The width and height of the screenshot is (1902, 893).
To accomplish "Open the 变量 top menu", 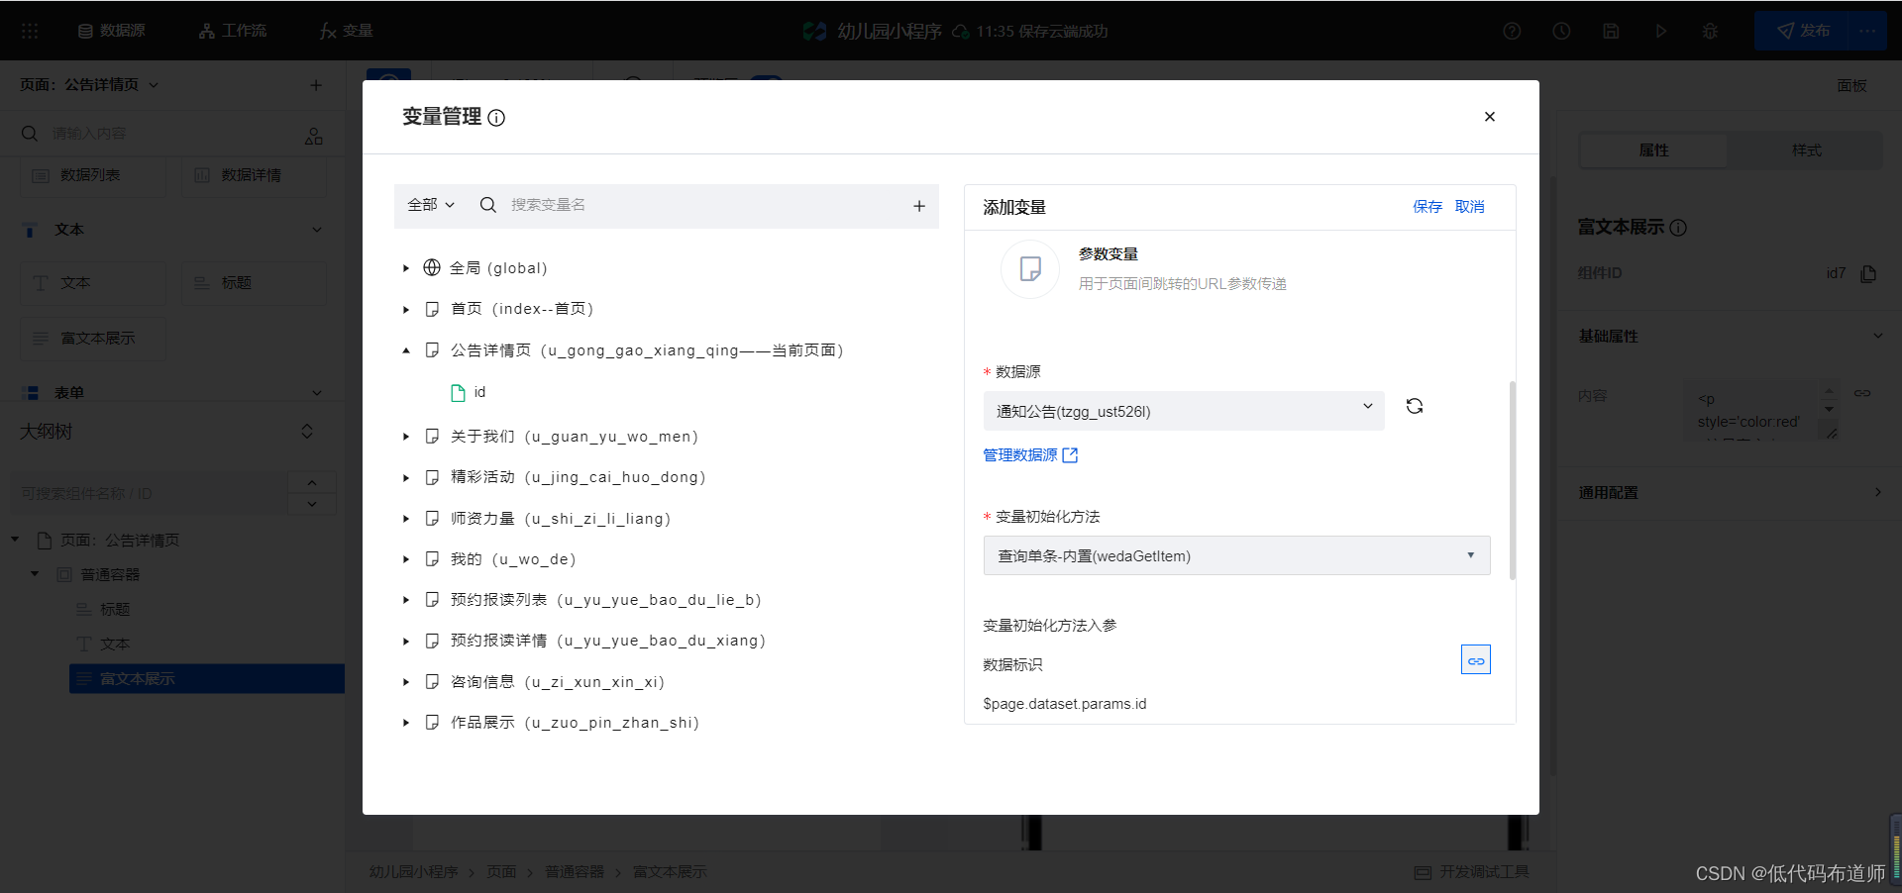I will click(346, 31).
